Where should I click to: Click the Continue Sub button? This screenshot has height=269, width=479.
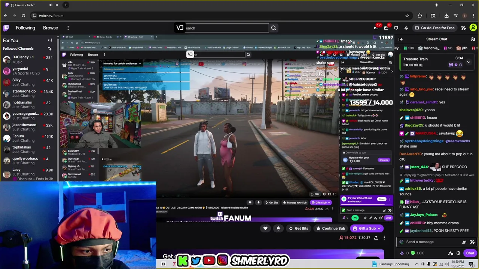[330, 228]
